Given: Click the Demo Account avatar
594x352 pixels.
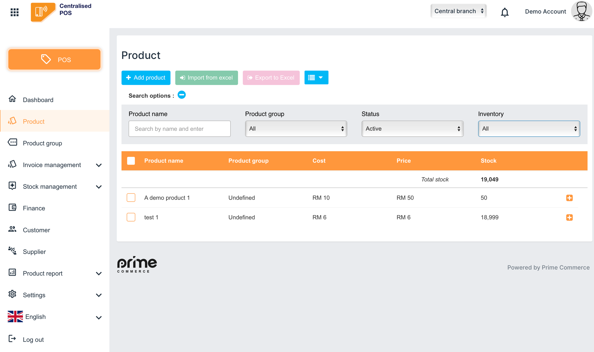Looking at the screenshot, I should point(581,11).
